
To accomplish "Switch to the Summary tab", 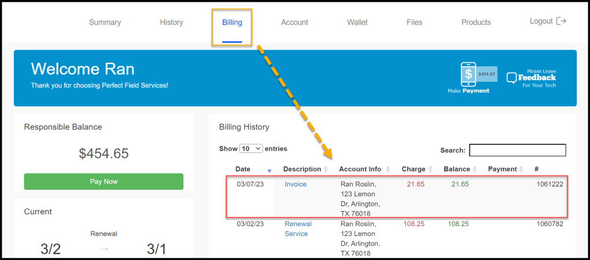I will tap(105, 22).
